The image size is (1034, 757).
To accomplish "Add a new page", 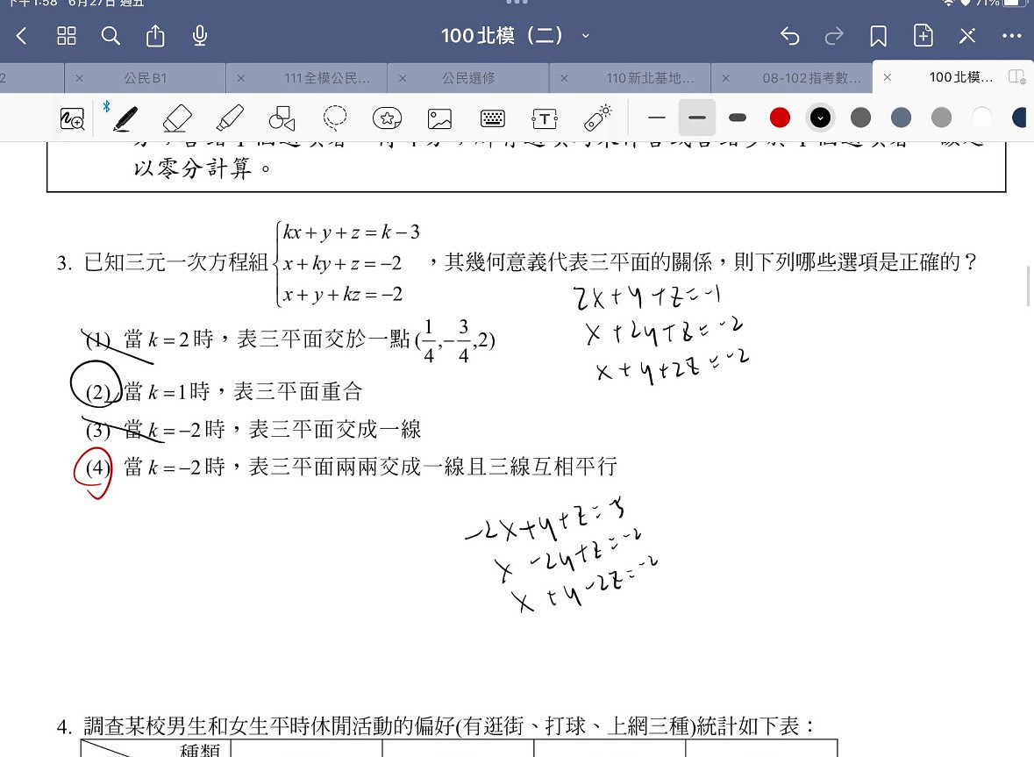I will (923, 35).
